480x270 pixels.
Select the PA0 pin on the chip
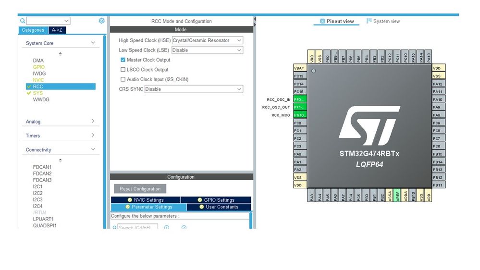300,154
